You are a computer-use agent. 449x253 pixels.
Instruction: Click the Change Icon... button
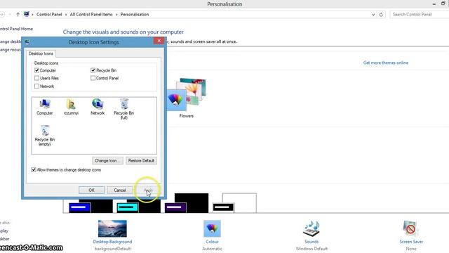[107, 161]
